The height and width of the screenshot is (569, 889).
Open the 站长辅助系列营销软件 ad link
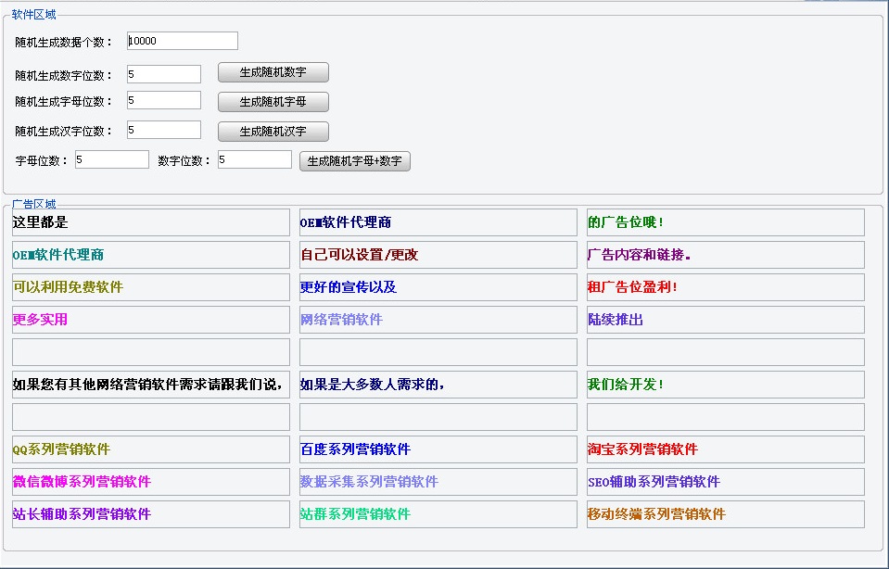[x=82, y=514]
